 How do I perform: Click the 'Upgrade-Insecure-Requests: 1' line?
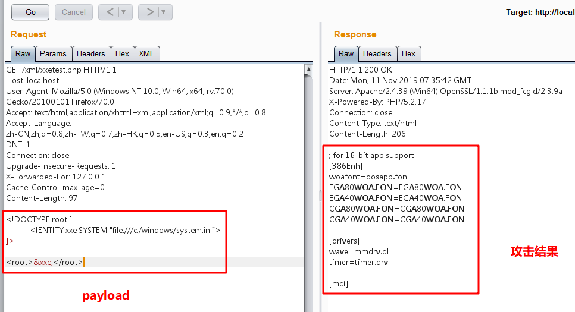pos(61,166)
